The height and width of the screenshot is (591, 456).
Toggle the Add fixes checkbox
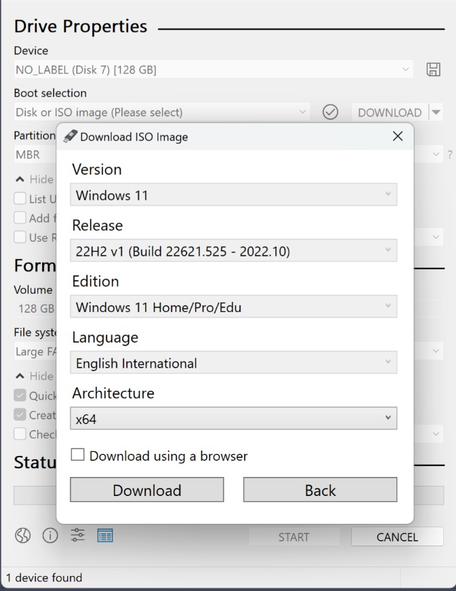click(20, 218)
